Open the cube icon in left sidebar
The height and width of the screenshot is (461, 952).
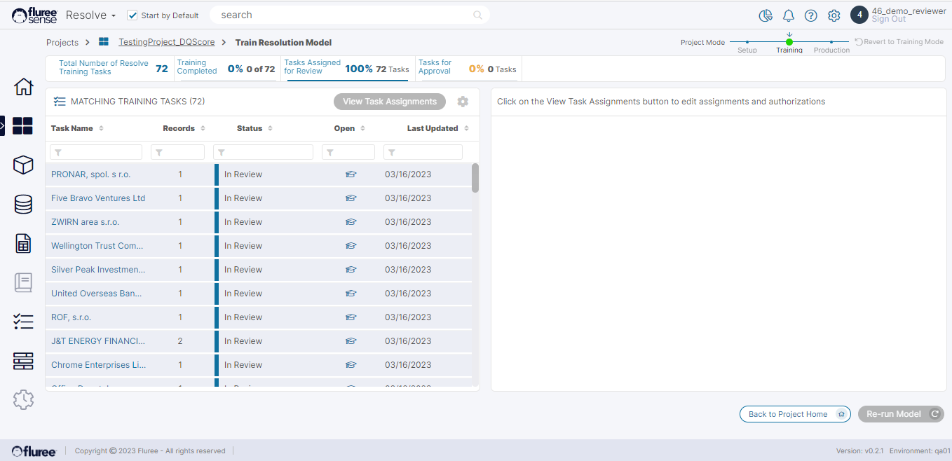(x=23, y=165)
